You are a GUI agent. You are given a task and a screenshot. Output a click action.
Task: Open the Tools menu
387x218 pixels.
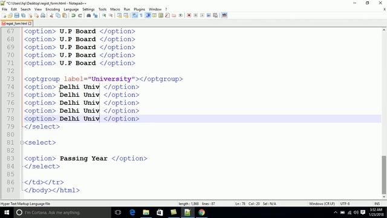coord(102,10)
